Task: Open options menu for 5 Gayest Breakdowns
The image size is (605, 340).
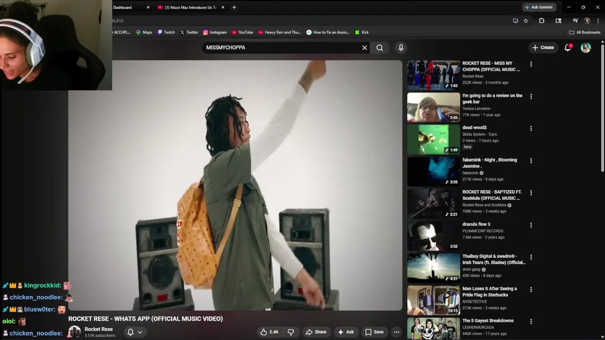Action: coord(531,322)
